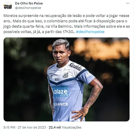Open the @deolhonopeixe handle link

28,8
